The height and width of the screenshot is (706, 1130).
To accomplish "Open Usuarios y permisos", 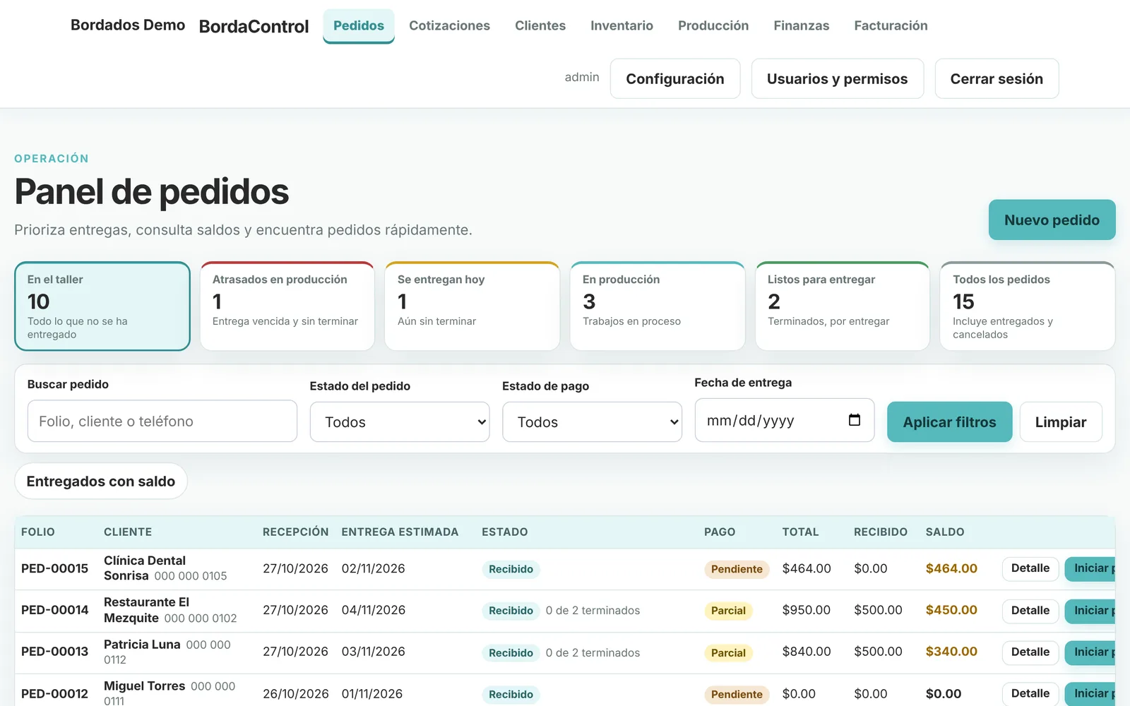I will (x=838, y=78).
